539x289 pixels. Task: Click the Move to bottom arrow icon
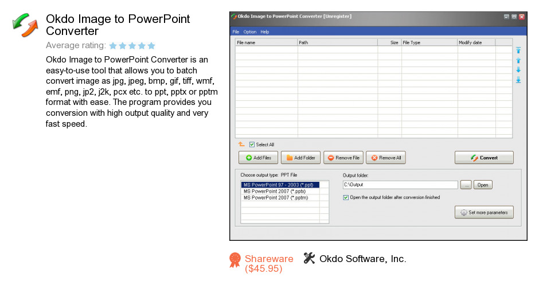click(x=518, y=80)
